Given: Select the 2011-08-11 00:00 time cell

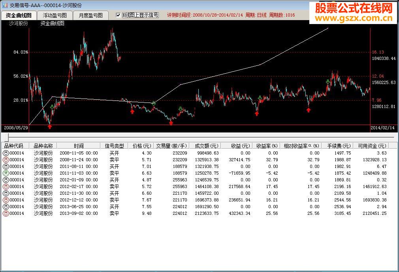Looking at the screenshot, I should click(x=79, y=167).
